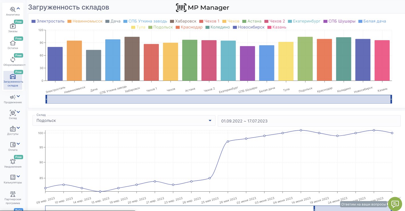405x211 pixels.
Task: Click the Остатки warehouse stock icon
Action: [13, 43]
